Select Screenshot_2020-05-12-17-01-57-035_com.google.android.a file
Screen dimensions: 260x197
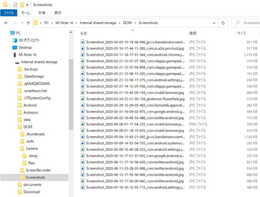pyautogui.click(x=135, y=156)
